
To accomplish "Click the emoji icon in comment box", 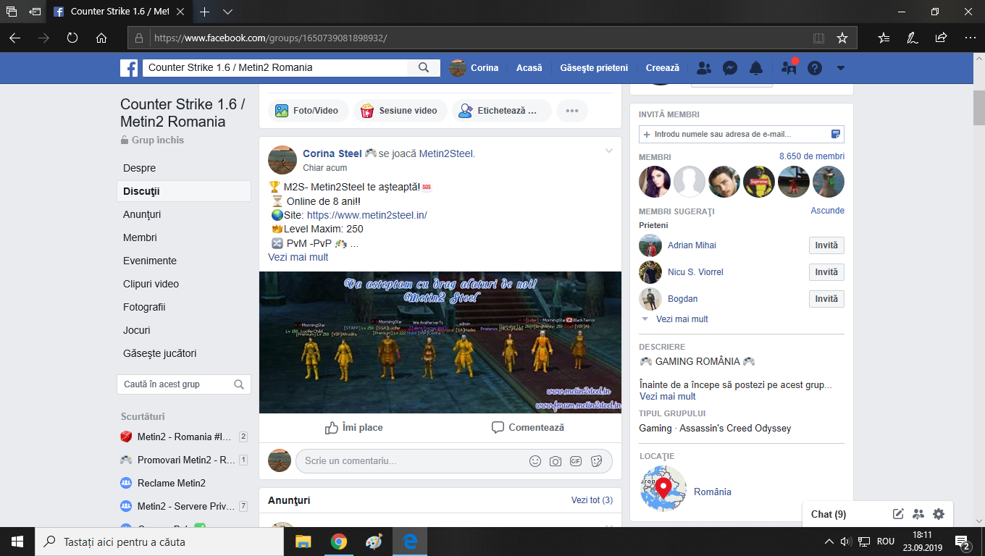I will pyautogui.click(x=535, y=461).
